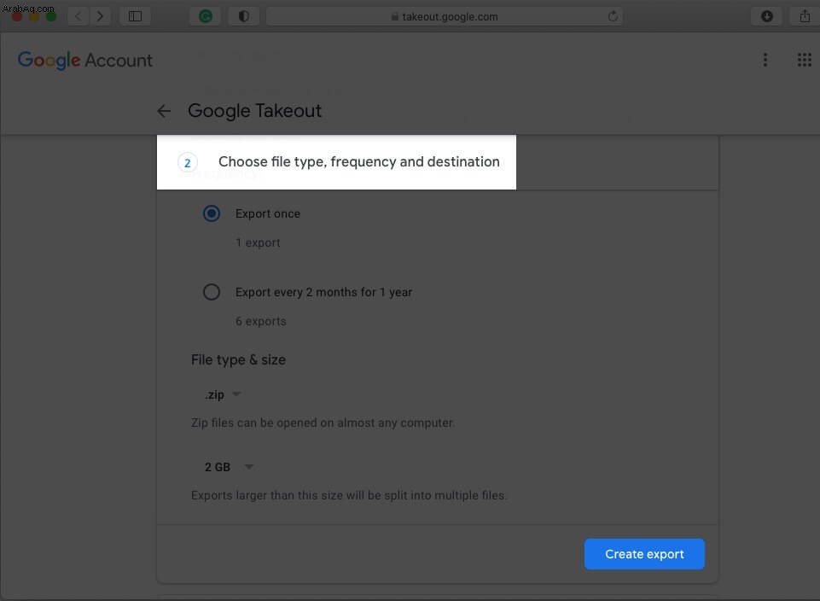The width and height of the screenshot is (820, 601).
Task: Select the Export once option
Action: click(x=212, y=213)
